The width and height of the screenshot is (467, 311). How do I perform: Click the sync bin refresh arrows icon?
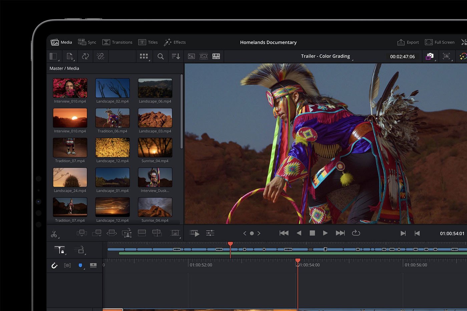click(x=85, y=56)
